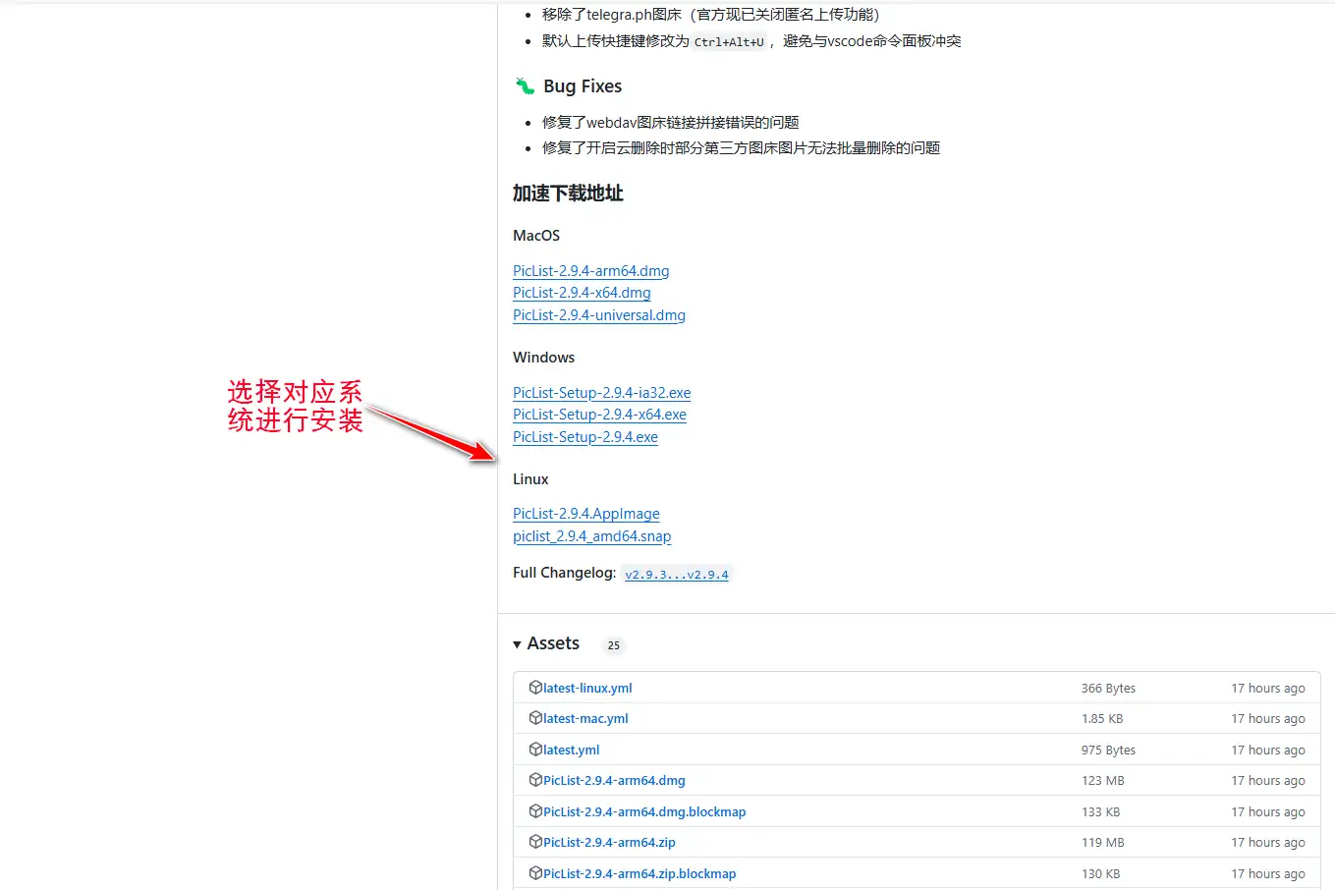Click the Assets heading label

(553, 643)
